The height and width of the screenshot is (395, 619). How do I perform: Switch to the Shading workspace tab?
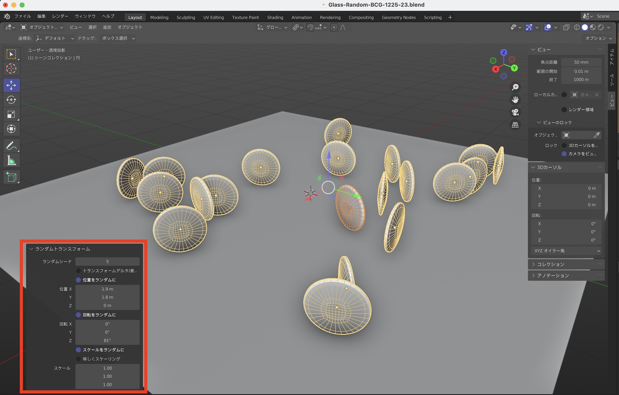click(x=275, y=17)
